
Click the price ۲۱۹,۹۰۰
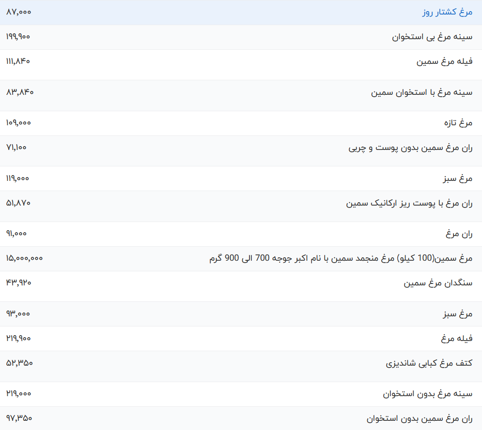click(x=18, y=338)
